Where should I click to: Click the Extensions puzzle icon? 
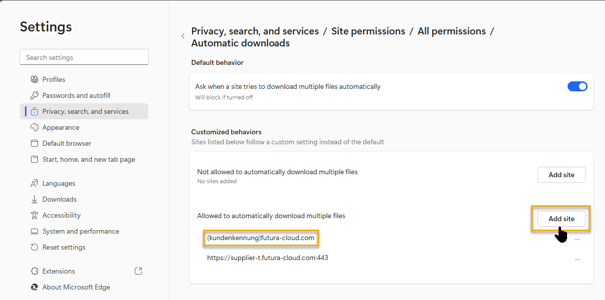pos(34,271)
